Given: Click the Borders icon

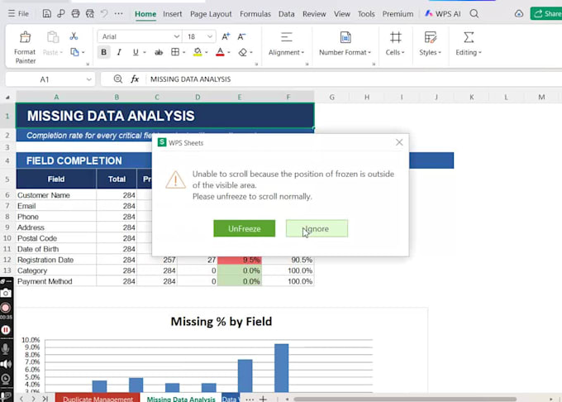Looking at the screenshot, I should (x=175, y=52).
